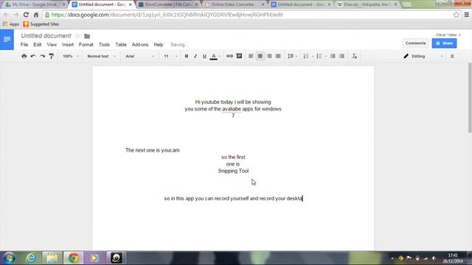Align text to the right
The height and width of the screenshot is (265, 472).
tap(269, 56)
